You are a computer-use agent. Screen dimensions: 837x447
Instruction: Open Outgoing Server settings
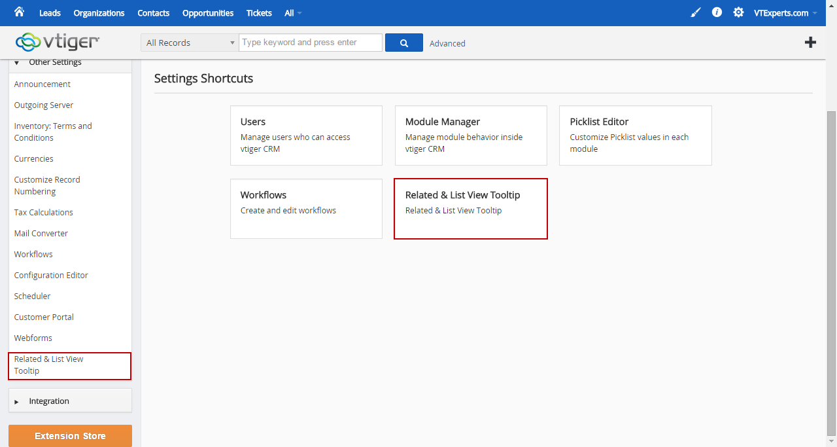[x=44, y=105]
